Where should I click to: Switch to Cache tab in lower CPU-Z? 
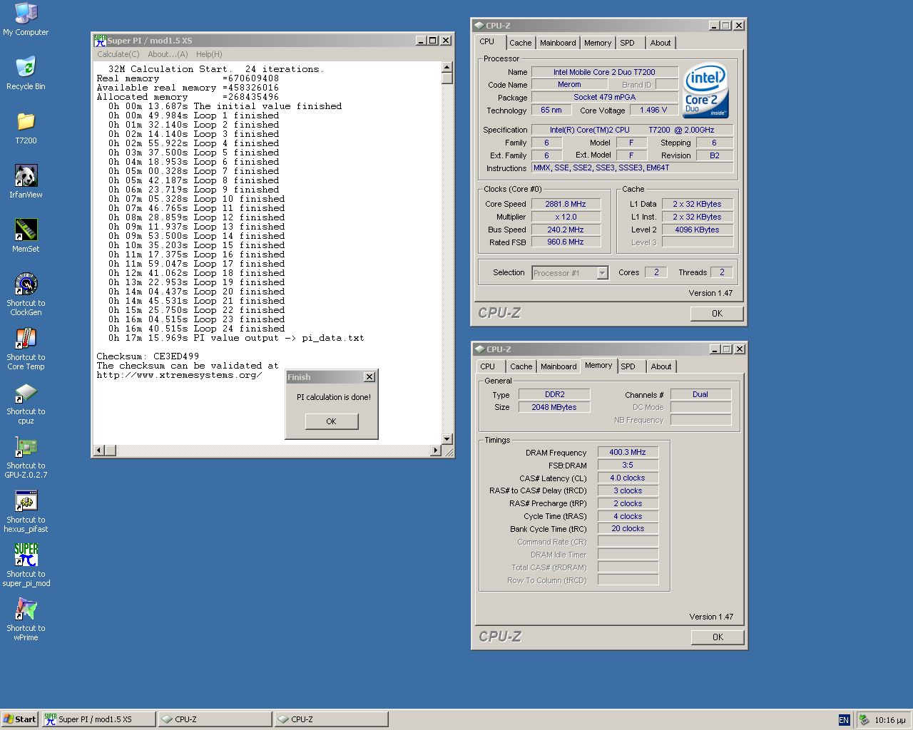pos(521,366)
